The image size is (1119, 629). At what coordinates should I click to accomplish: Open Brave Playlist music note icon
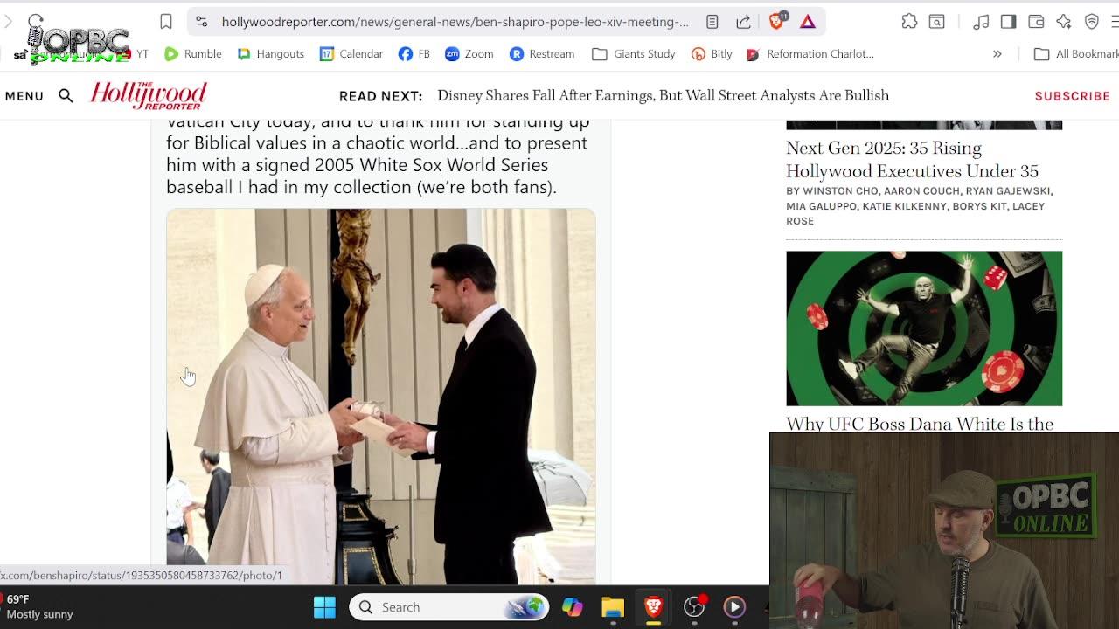click(x=979, y=23)
